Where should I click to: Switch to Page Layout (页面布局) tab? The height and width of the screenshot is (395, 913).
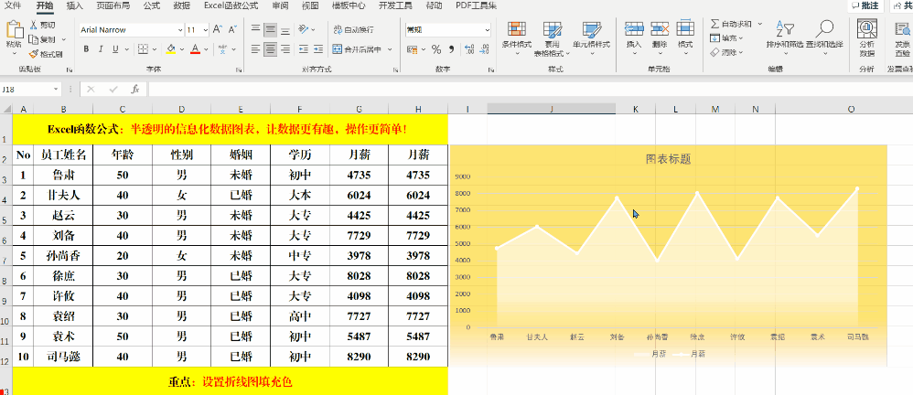(x=113, y=5)
